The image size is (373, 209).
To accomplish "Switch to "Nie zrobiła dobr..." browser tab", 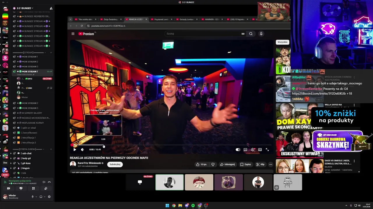I will (86, 19).
